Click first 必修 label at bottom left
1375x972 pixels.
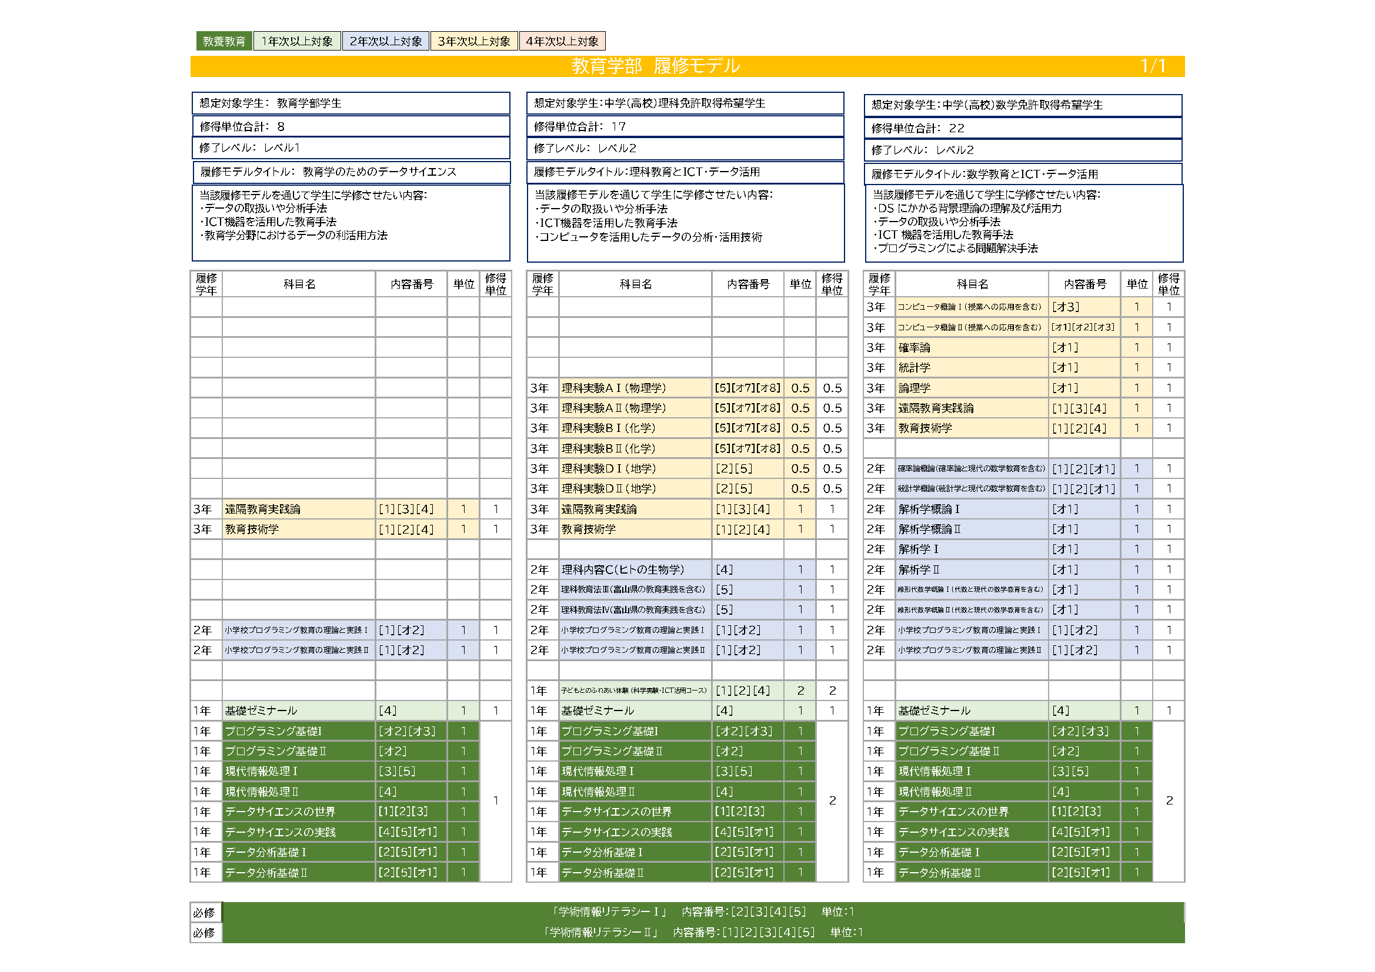pyautogui.click(x=204, y=913)
